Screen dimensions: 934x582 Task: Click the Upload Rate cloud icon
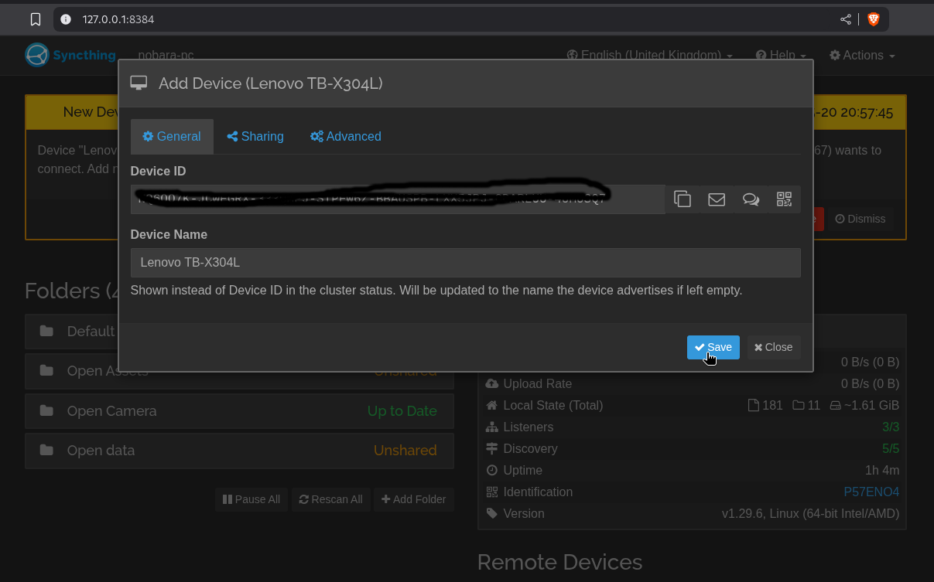(491, 383)
